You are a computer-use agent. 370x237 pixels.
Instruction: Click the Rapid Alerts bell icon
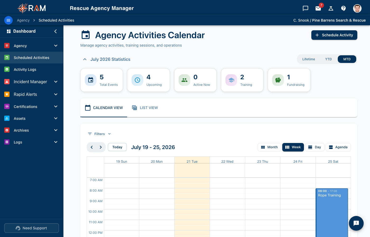point(7,94)
